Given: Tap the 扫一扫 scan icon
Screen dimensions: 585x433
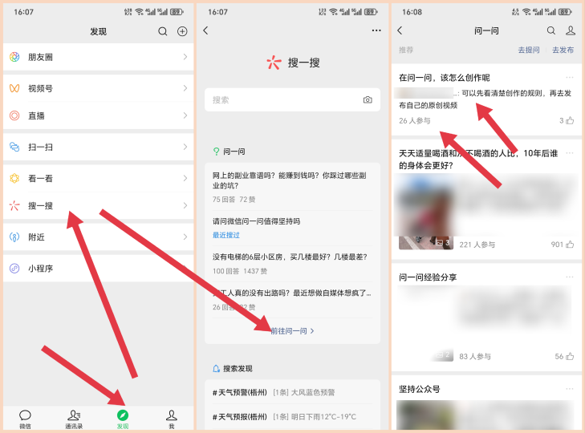Looking at the screenshot, I should 14,147.
